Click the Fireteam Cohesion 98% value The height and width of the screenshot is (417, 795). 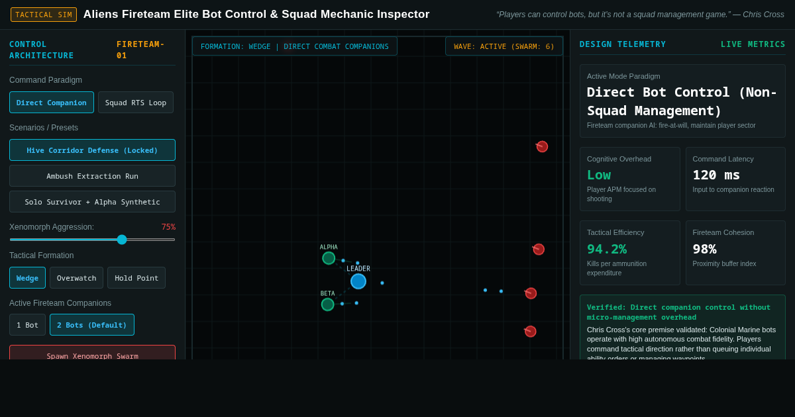tap(704, 249)
